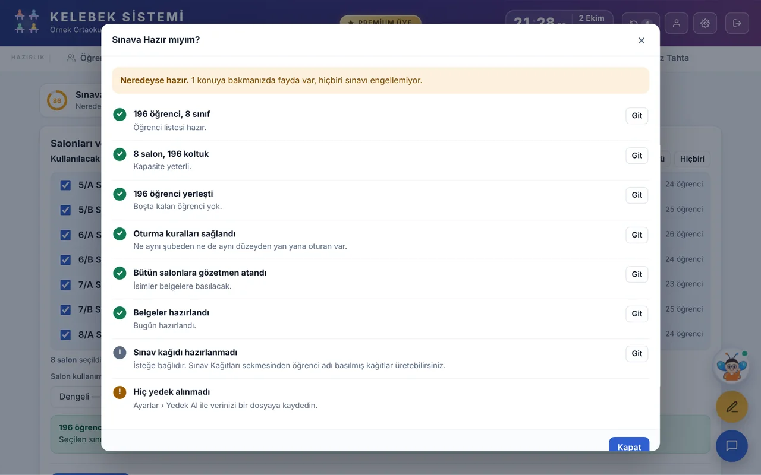Toggle the 5/A salon checkbox
This screenshot has height=475, width=761.
(x=66, y=185)
